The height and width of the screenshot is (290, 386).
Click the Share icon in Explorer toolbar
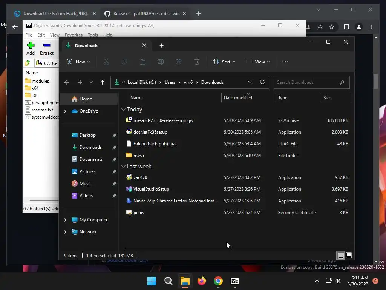(x=178, y=62)
